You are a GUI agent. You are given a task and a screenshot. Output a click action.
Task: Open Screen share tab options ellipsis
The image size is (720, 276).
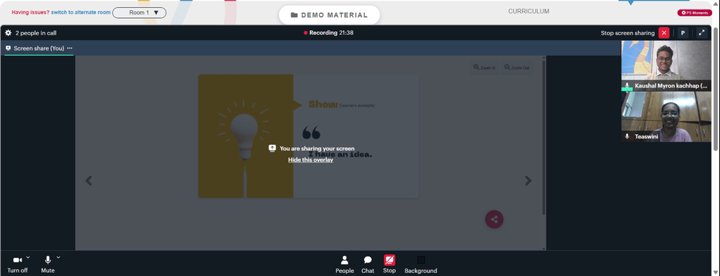70,48
